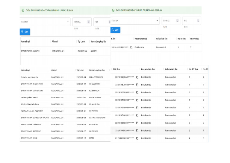Click the PSNOKA input field above Kecamatan Ibu table
The width and height of the screenshot is (230, 163).
click(168, 21)
